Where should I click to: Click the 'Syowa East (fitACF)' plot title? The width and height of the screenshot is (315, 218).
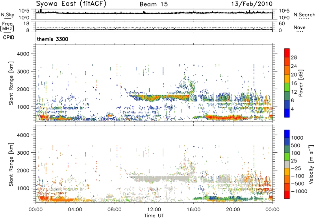click(x=71, y=4)
